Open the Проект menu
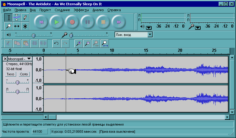 (45, 10)
